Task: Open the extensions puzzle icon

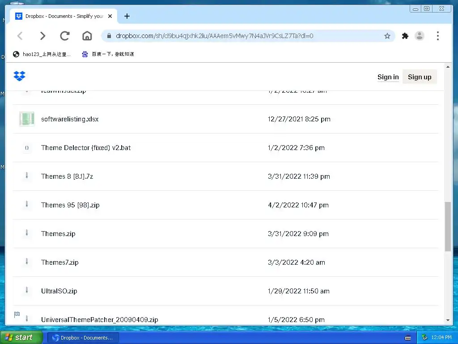Action: [x=405, y=36]
